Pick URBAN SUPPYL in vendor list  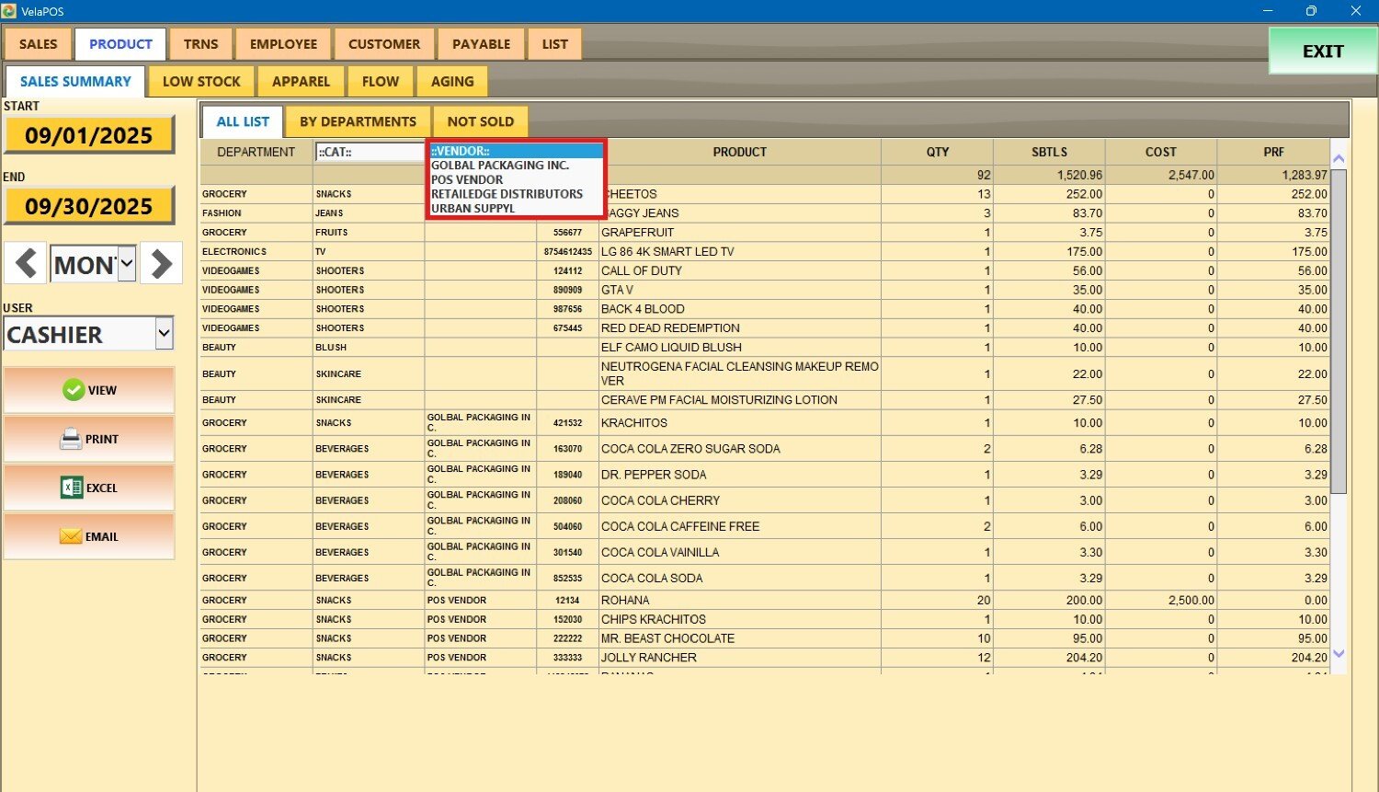[x=473, y=208]
